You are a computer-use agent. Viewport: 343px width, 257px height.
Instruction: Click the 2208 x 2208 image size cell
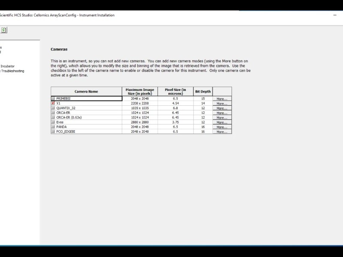(140, 103)
